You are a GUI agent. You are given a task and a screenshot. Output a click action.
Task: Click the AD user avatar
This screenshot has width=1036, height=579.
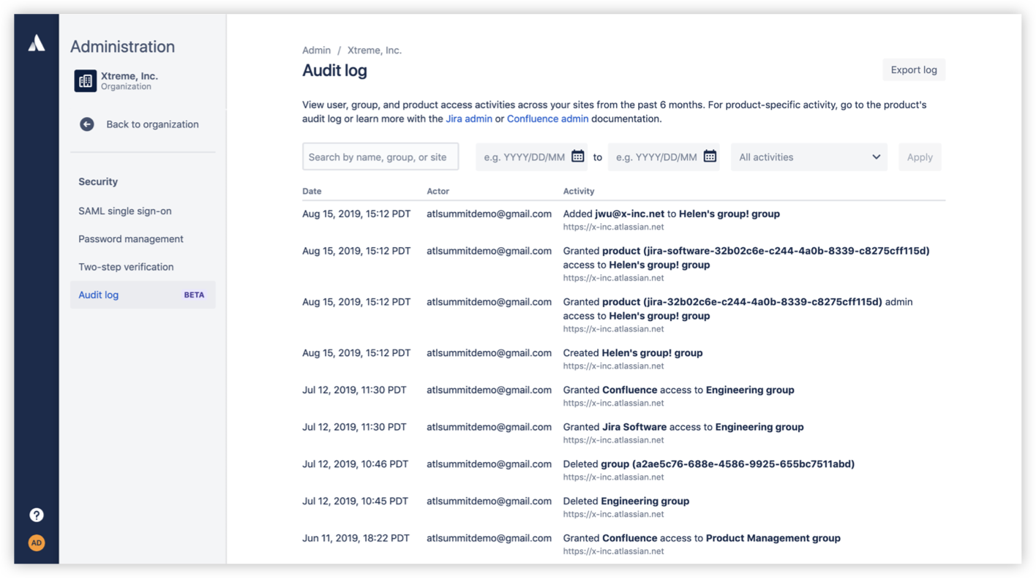[37, 542]
